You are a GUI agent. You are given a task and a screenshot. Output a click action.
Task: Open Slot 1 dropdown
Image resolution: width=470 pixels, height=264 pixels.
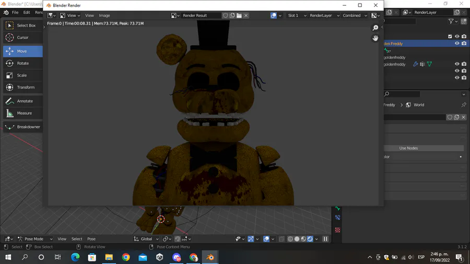(297, 16)
